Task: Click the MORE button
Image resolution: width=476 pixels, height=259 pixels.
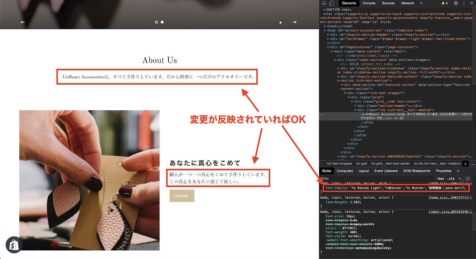Action: [182, 196]
